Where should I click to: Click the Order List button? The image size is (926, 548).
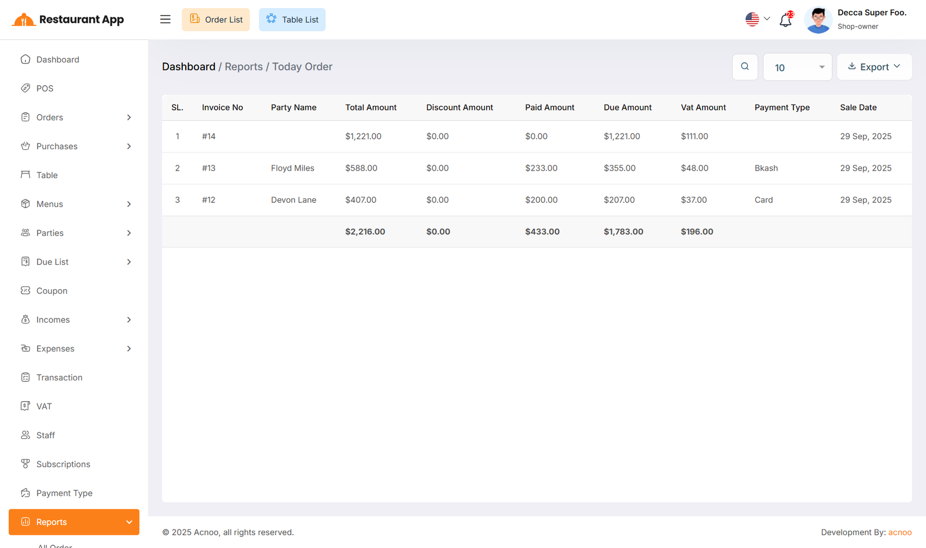[x=216, y=20]
